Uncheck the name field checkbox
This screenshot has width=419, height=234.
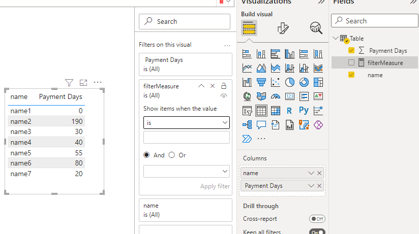pos(351,75)
